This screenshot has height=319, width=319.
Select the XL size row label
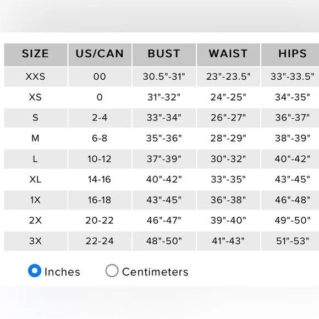pyautogui.click(x=36, y=179)
